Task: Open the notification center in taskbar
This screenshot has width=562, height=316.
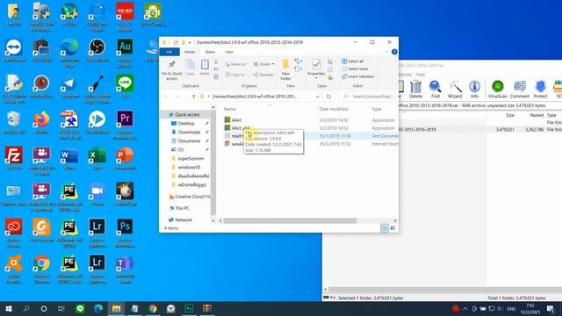Action: coord(551,308)
